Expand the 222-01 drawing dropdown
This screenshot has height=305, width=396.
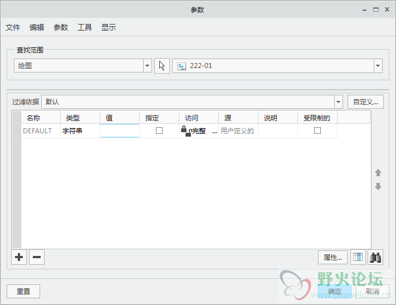(378, 66)
